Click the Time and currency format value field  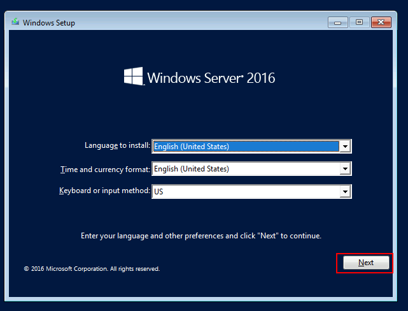pyautogui.click(x=245, y=169)
